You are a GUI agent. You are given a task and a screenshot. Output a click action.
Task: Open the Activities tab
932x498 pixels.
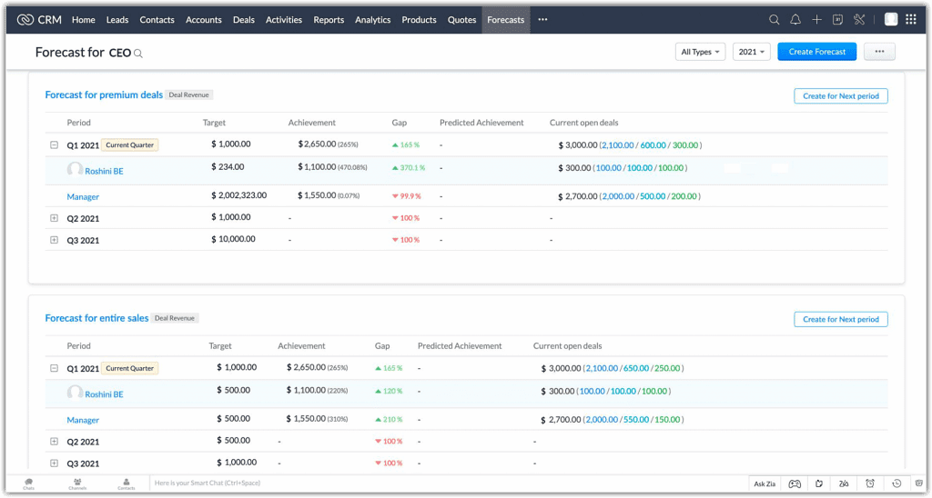click(x=284, y=20)
